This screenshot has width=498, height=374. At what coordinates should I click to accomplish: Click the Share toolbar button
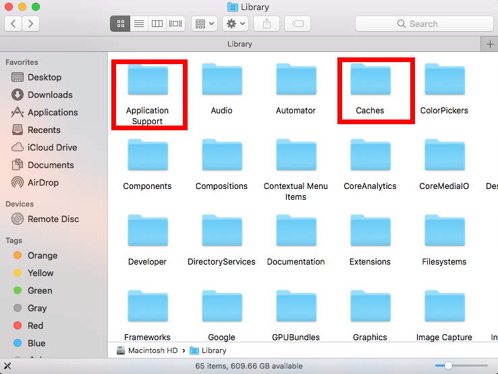[x=267, y=24]
